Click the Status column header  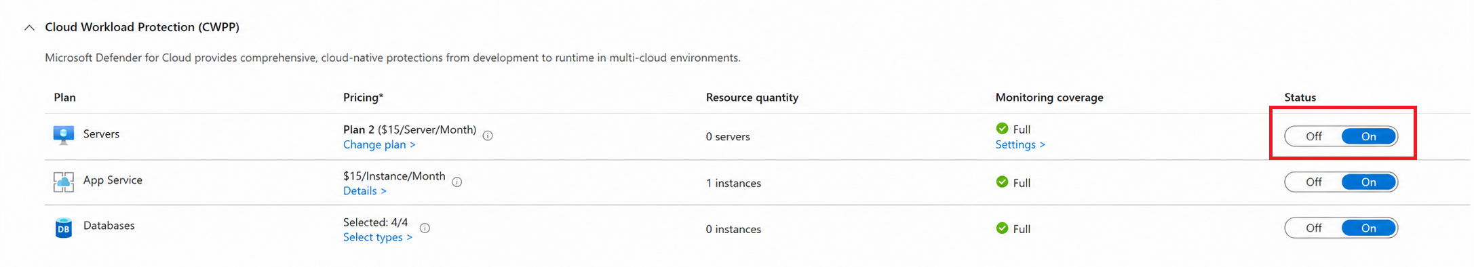[x=1300, y=97]
